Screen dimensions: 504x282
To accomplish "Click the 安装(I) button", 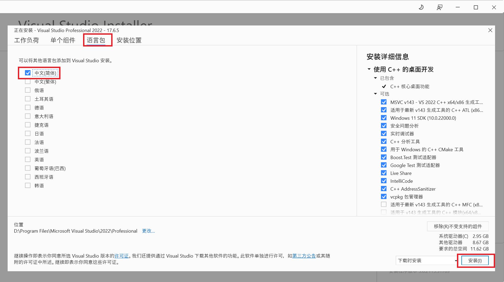I will 475,260.
